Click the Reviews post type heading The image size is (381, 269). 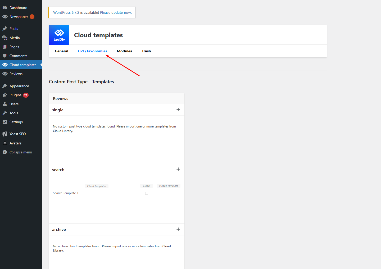(61, 98)
